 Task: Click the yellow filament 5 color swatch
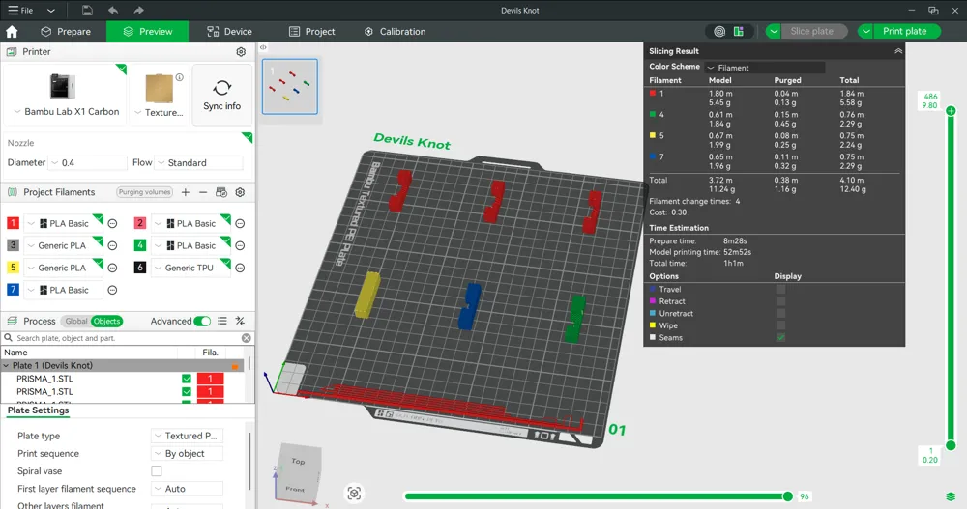point(13,268)
